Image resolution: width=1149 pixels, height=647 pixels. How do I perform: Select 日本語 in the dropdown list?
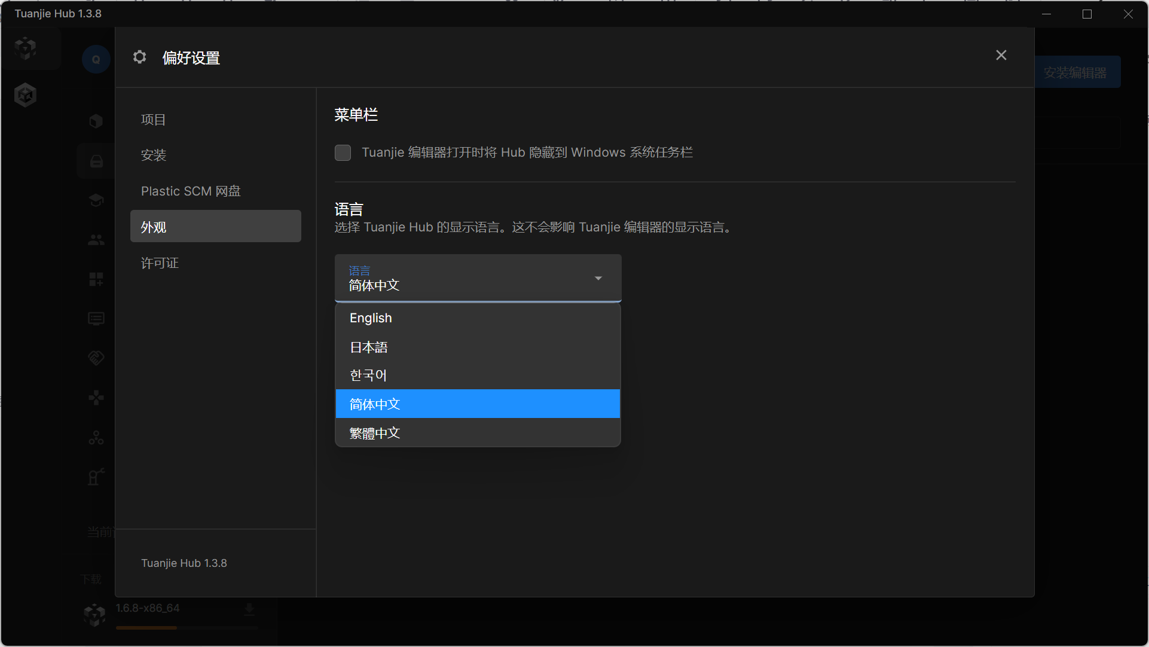pyautogui.click(x=368, y=347)
